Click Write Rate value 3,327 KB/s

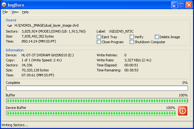[138, 60]
